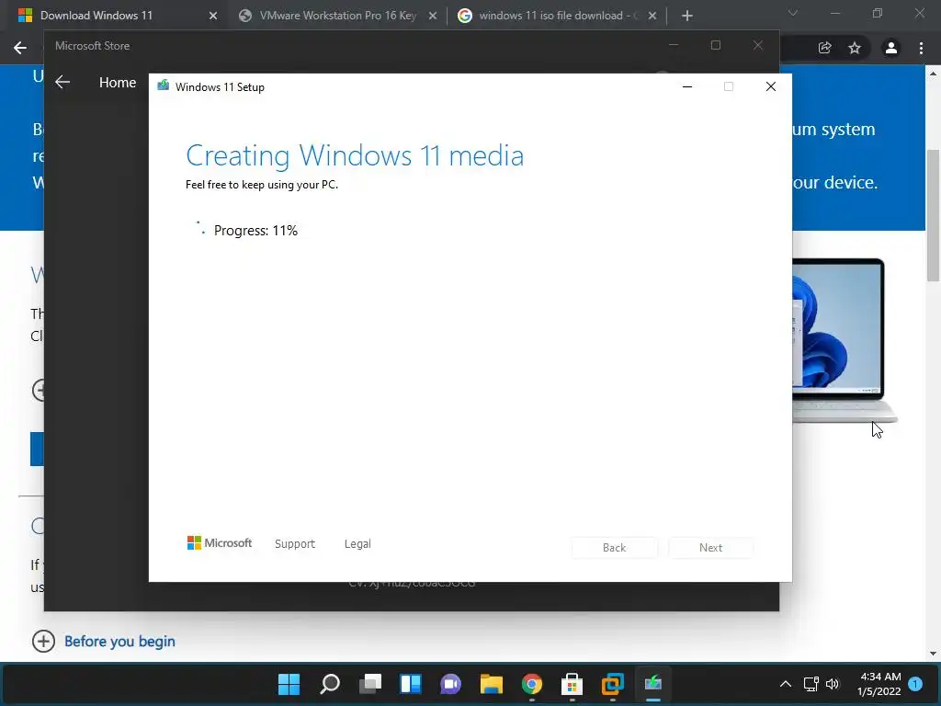Viewport: 941px width, 706px height.
Task: Open network status tray icon
Action: [x=811, y=683]
